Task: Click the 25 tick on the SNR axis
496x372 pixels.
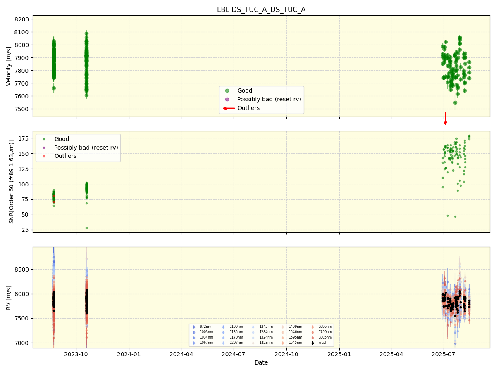Action: point(25,230)
